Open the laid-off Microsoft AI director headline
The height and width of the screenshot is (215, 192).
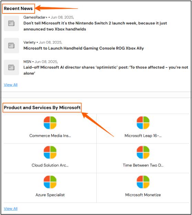(106, 70)
